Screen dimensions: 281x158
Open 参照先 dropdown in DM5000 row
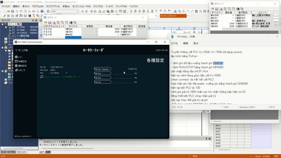tap(97, 29)
